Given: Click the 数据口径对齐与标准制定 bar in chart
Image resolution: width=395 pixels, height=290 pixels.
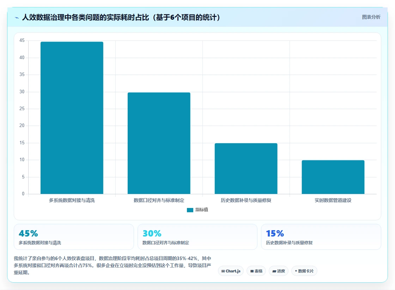Looking at the screenshot, I should (x=159, y=143).
